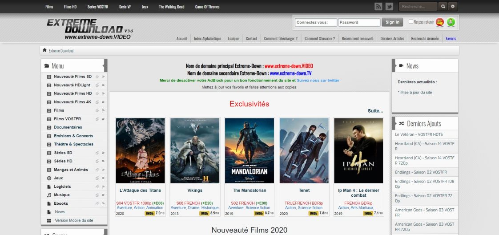Click popup window icon on Musique row

point(97,195)
